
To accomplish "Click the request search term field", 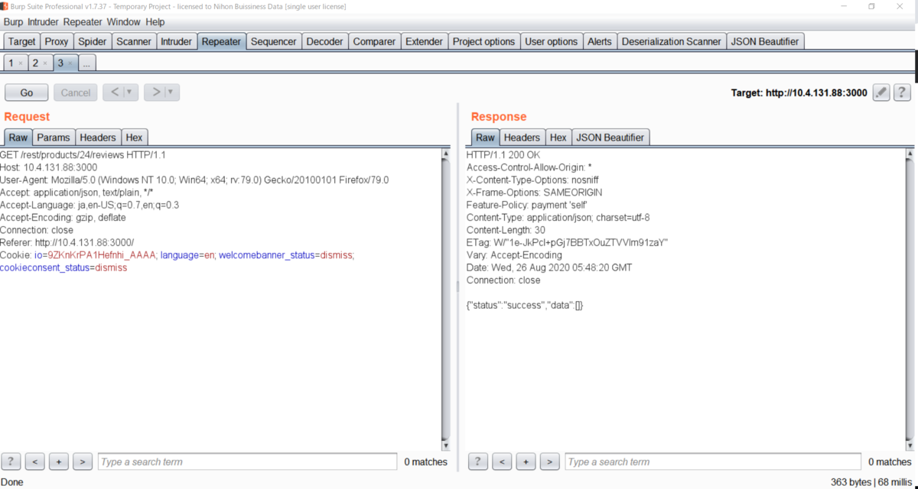I will click(247, 461).
